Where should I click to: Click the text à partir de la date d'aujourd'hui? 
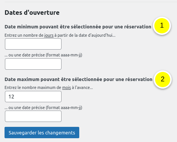[86, 35]
